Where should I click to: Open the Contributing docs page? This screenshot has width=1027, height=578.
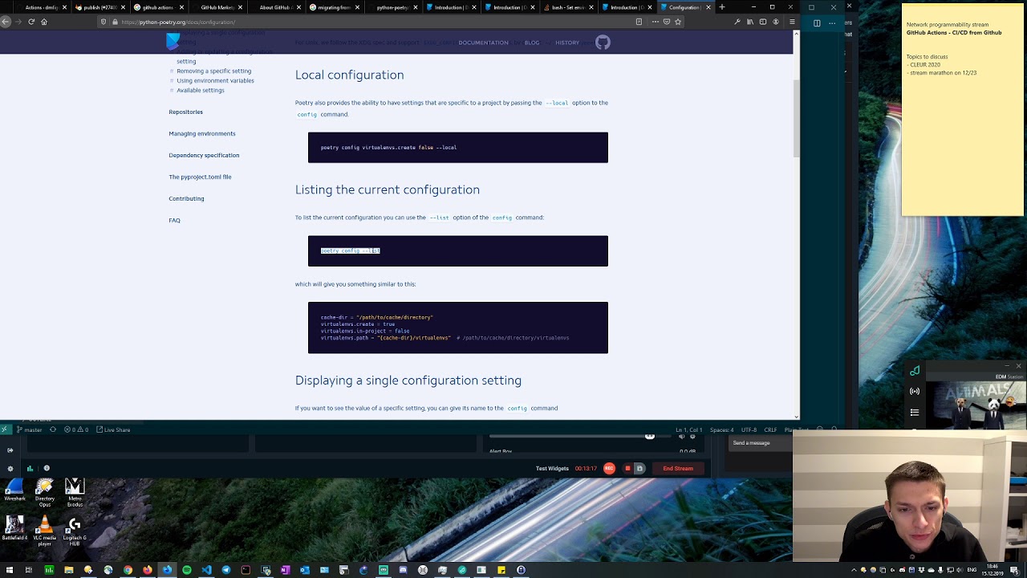186,198
